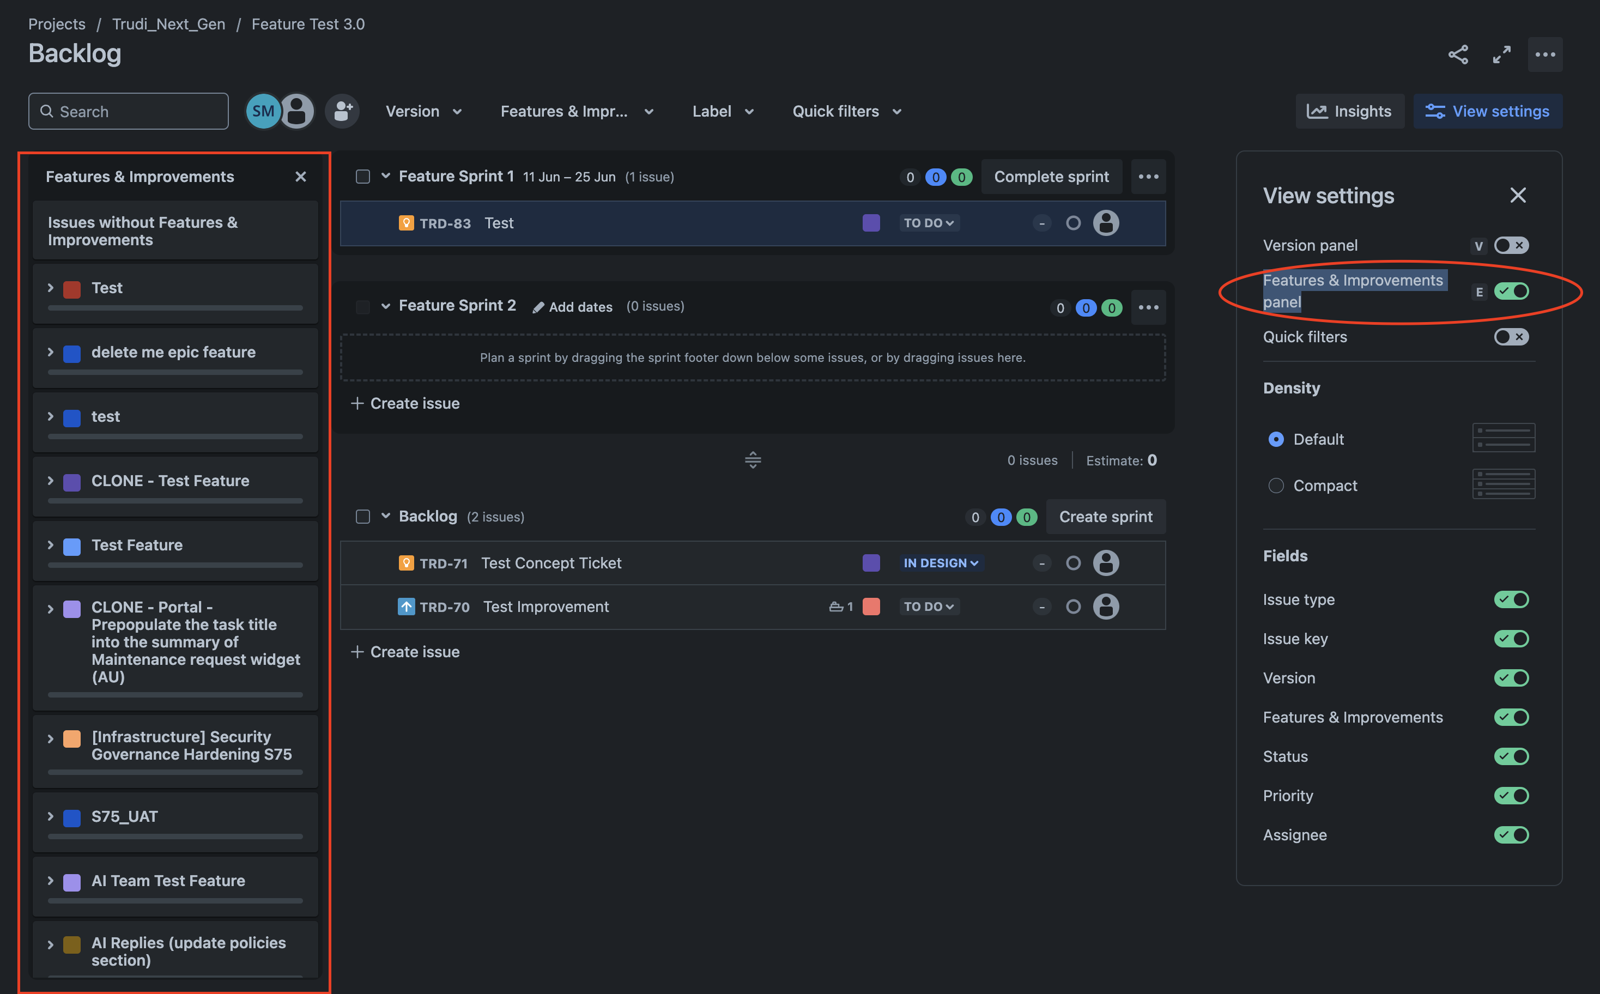The image size is (1600, 994).
Task: Click the sprint divider drag handle icon
Action: pos(753,459)
